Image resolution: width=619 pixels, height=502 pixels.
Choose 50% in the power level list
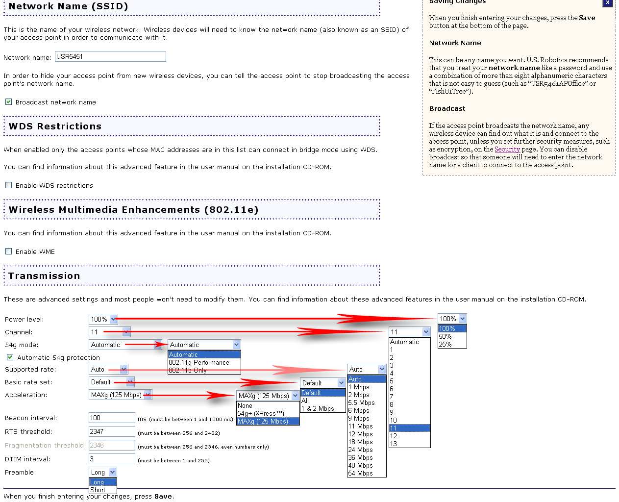452,336
